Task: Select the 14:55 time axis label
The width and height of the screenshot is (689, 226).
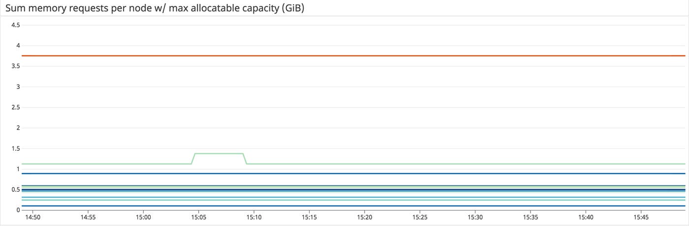Action: 88,217
